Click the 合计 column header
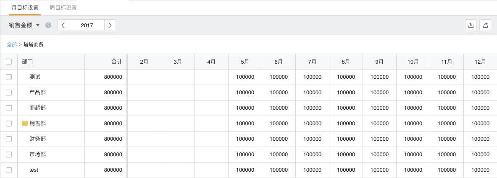 click(x=116, y=62)
